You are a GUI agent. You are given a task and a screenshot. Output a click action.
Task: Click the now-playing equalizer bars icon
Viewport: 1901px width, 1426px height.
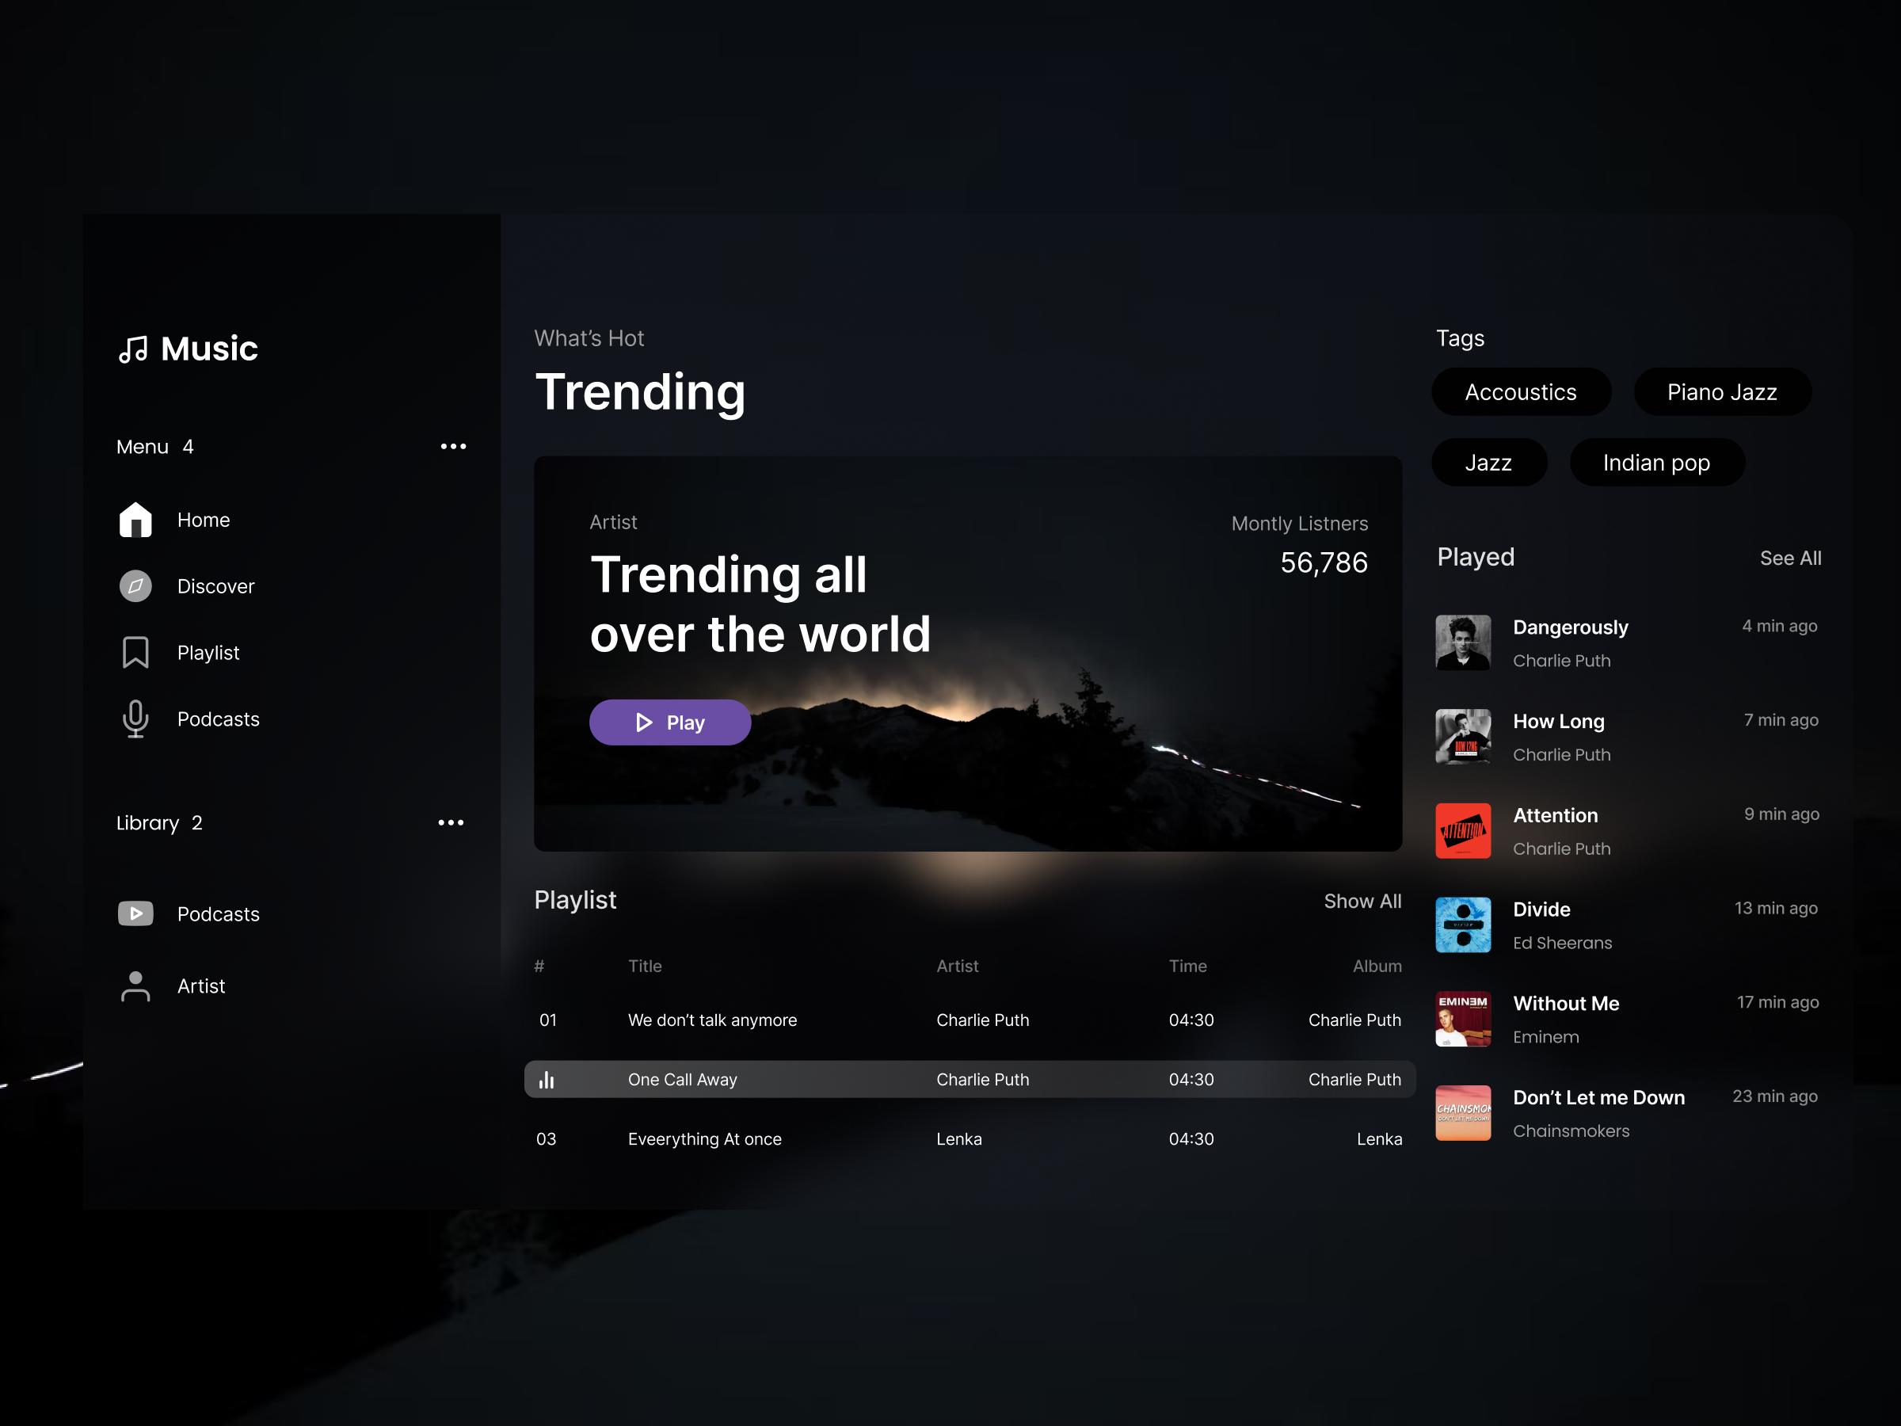coord(547,1080)
